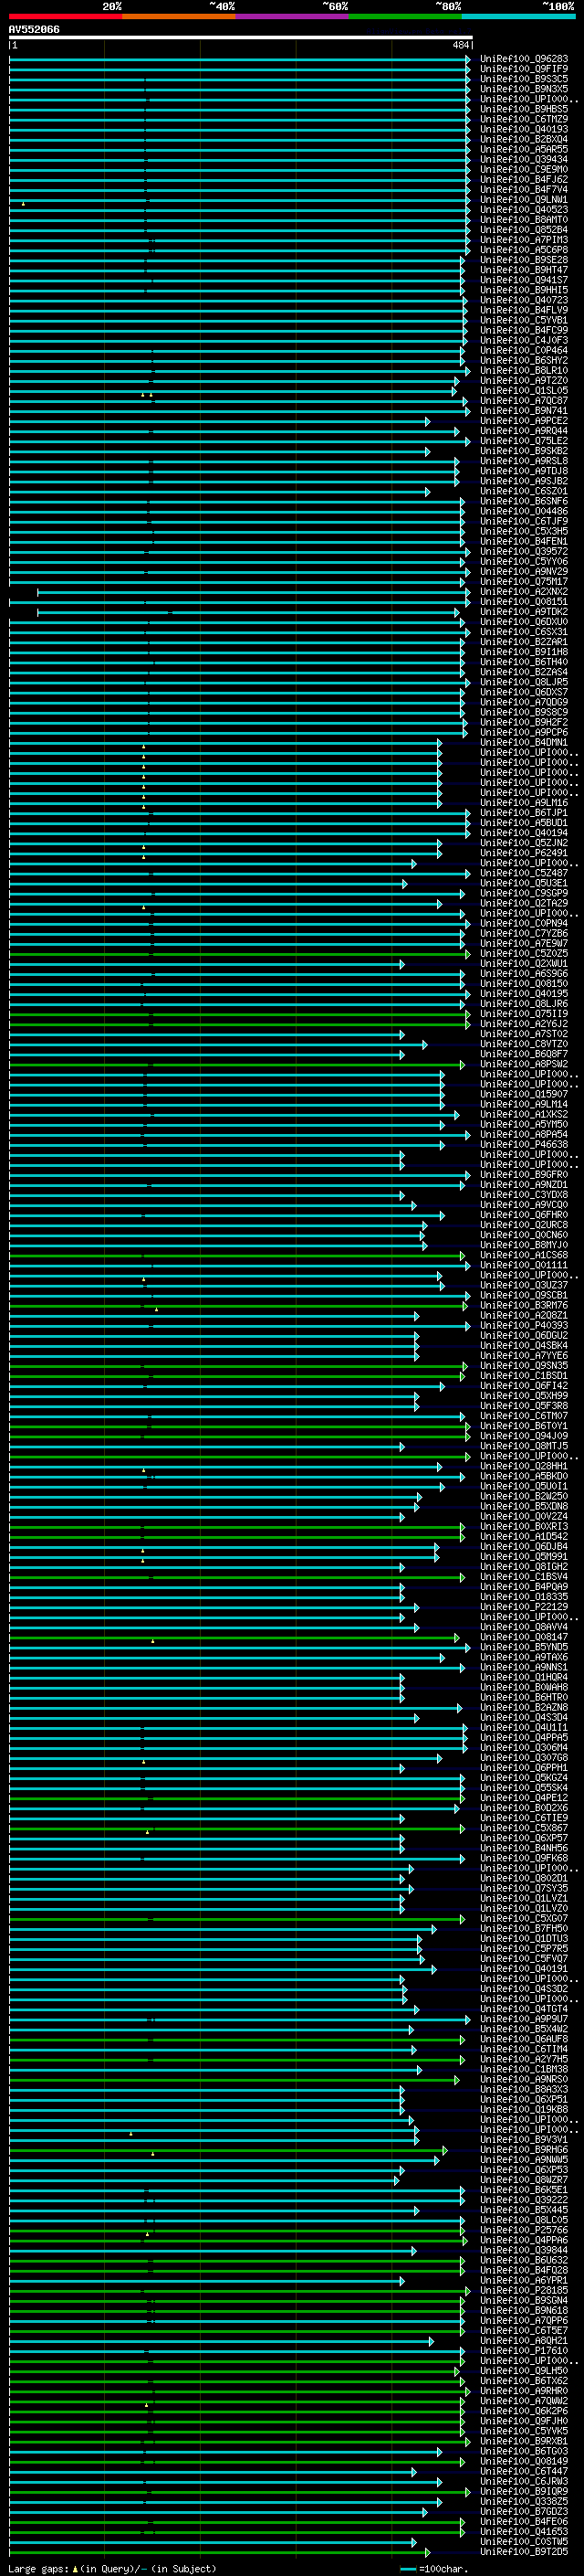Click the red 20% identity legend segment
Viewport: 584px width, 2576px height.
tap(66, 16)
